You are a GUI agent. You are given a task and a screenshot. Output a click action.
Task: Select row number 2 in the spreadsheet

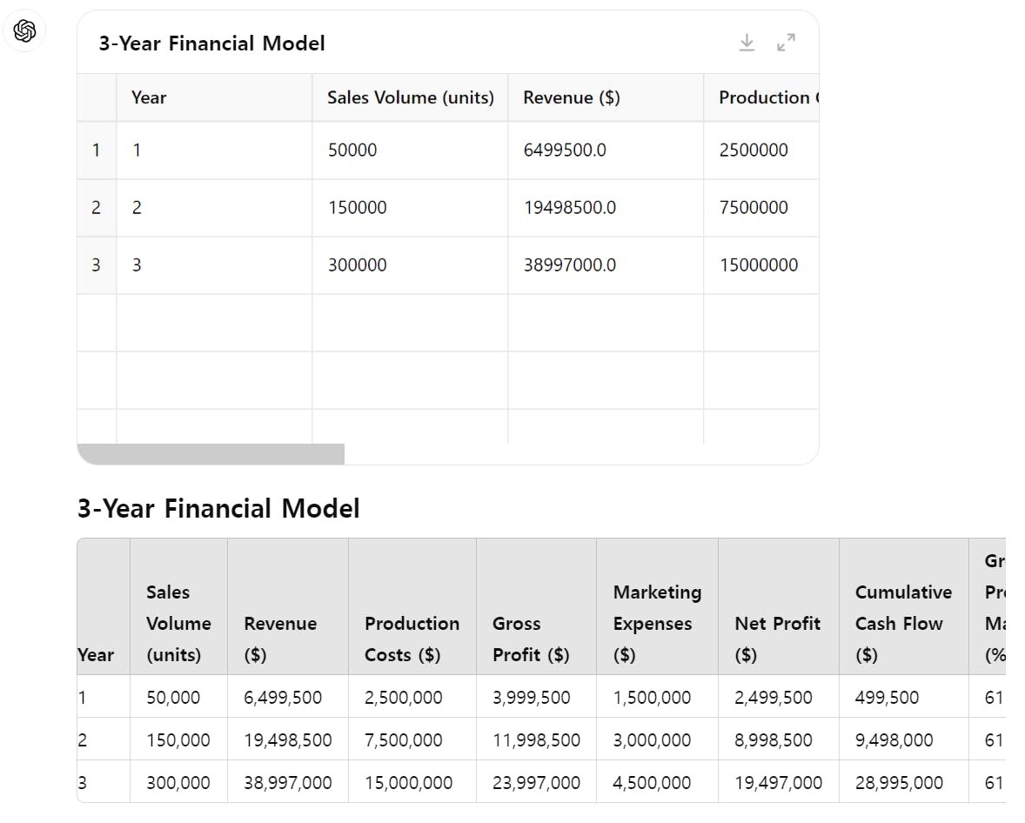96,207
